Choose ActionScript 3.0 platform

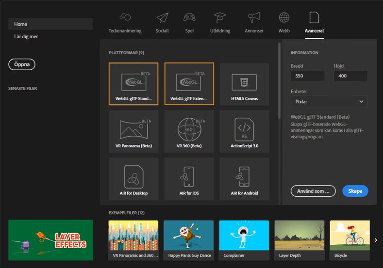pyautogui.click(x=245, y=131)
